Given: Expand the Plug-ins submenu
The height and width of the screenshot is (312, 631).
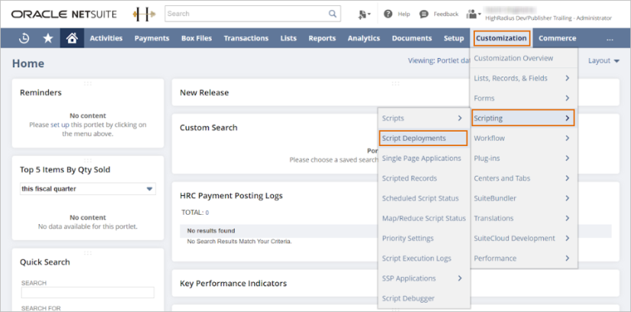Looking at the screenshot, I should click(524, 158).
